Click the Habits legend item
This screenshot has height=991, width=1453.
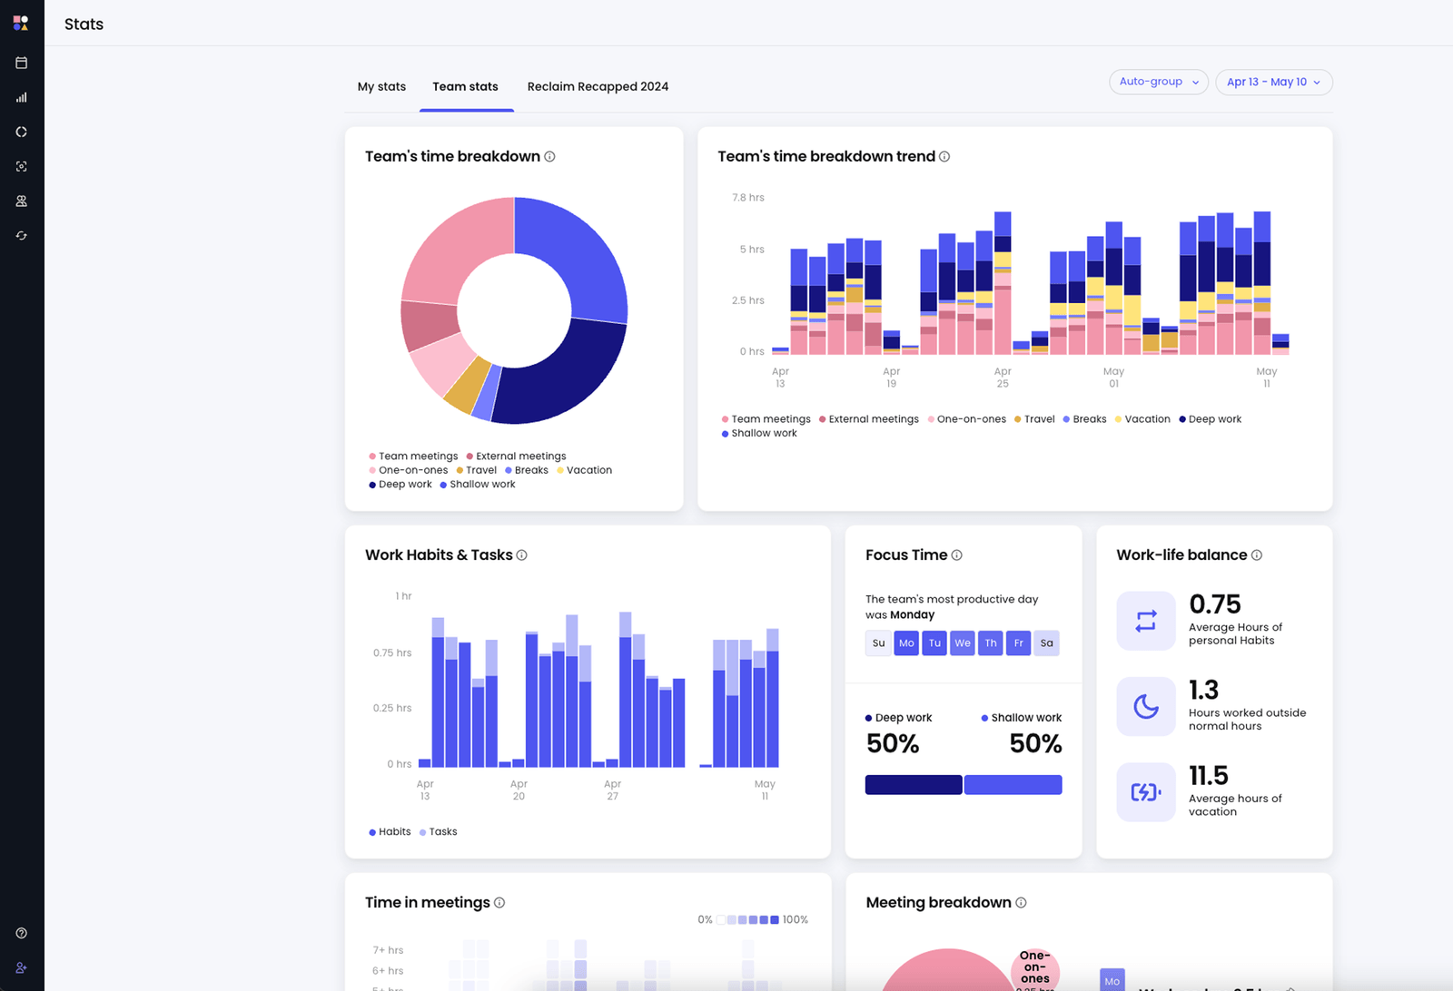(390, 832)
